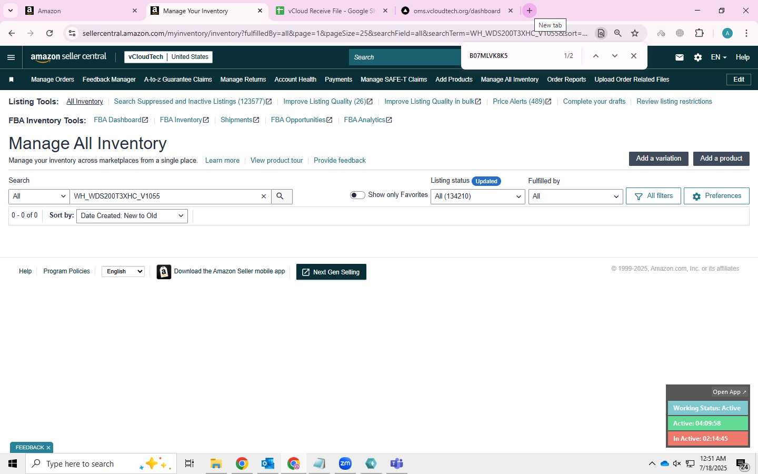Go to next find-in-page match
758x474 pixels.
(x=614, y=56)
